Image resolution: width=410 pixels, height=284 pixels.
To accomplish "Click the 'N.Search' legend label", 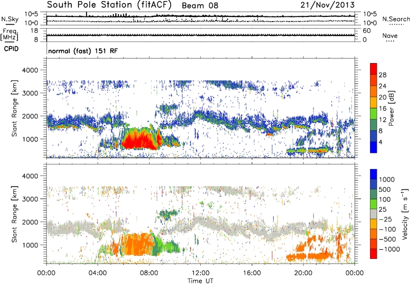I will point(396,19).
